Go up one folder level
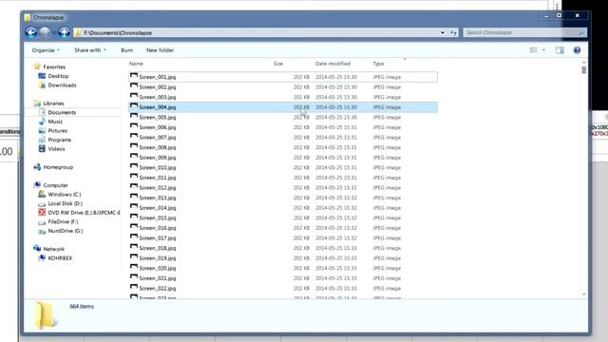 point(64,32)
